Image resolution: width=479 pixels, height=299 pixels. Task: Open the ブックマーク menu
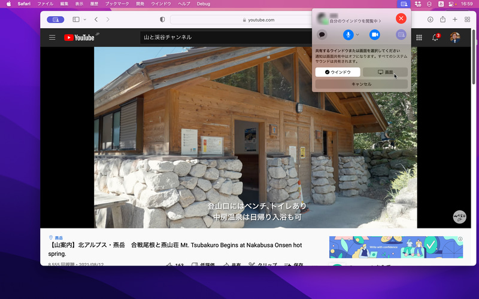(117, 4)
